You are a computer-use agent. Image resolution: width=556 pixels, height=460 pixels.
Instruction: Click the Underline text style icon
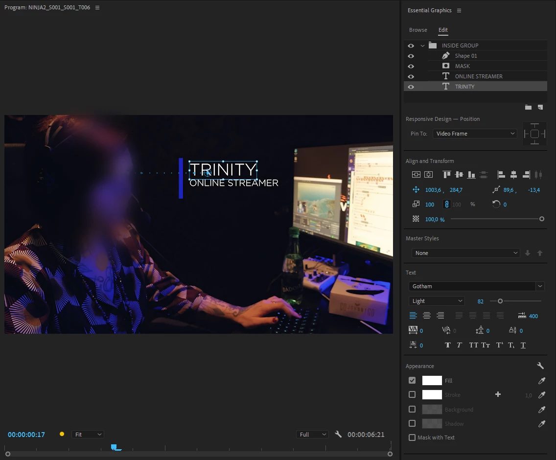pos(523,345)
